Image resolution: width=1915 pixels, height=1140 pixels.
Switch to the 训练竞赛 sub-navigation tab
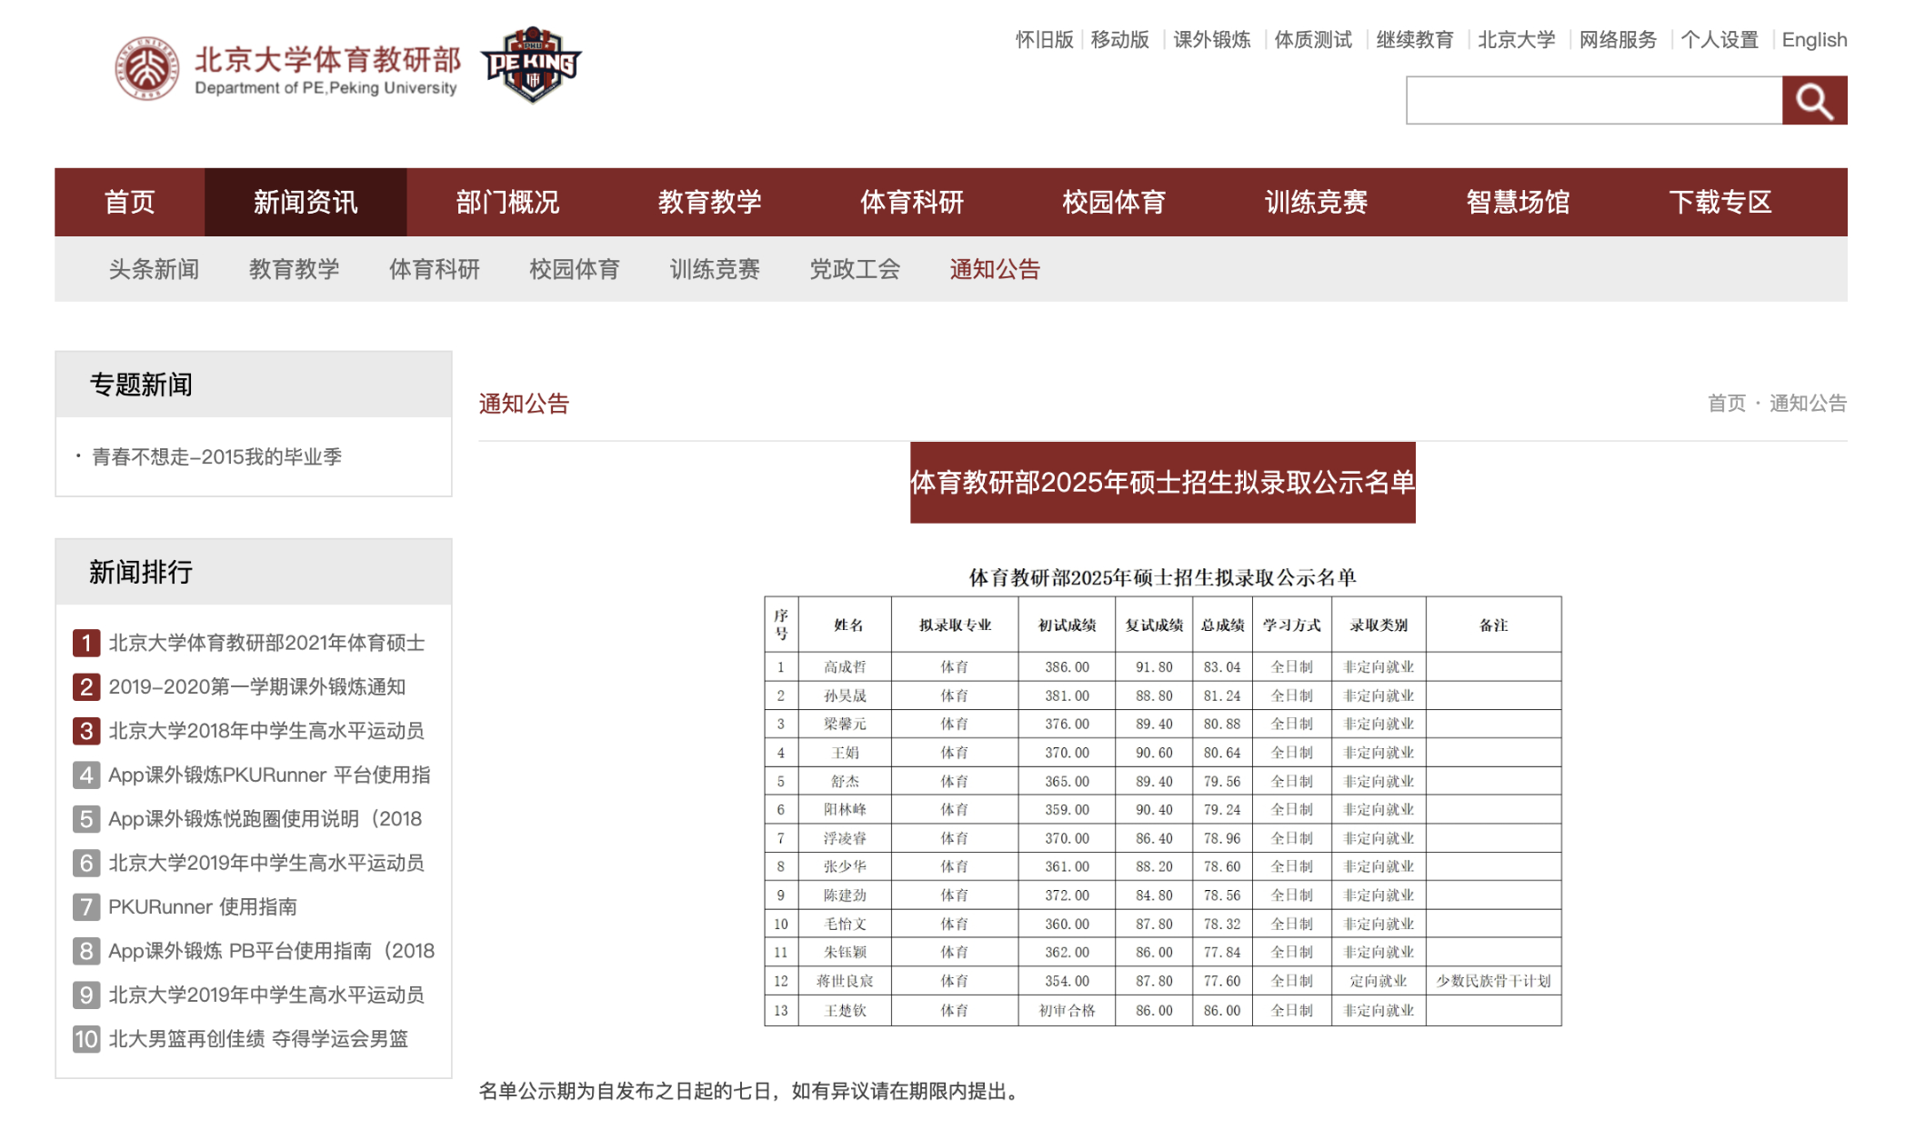coord(715,269)
